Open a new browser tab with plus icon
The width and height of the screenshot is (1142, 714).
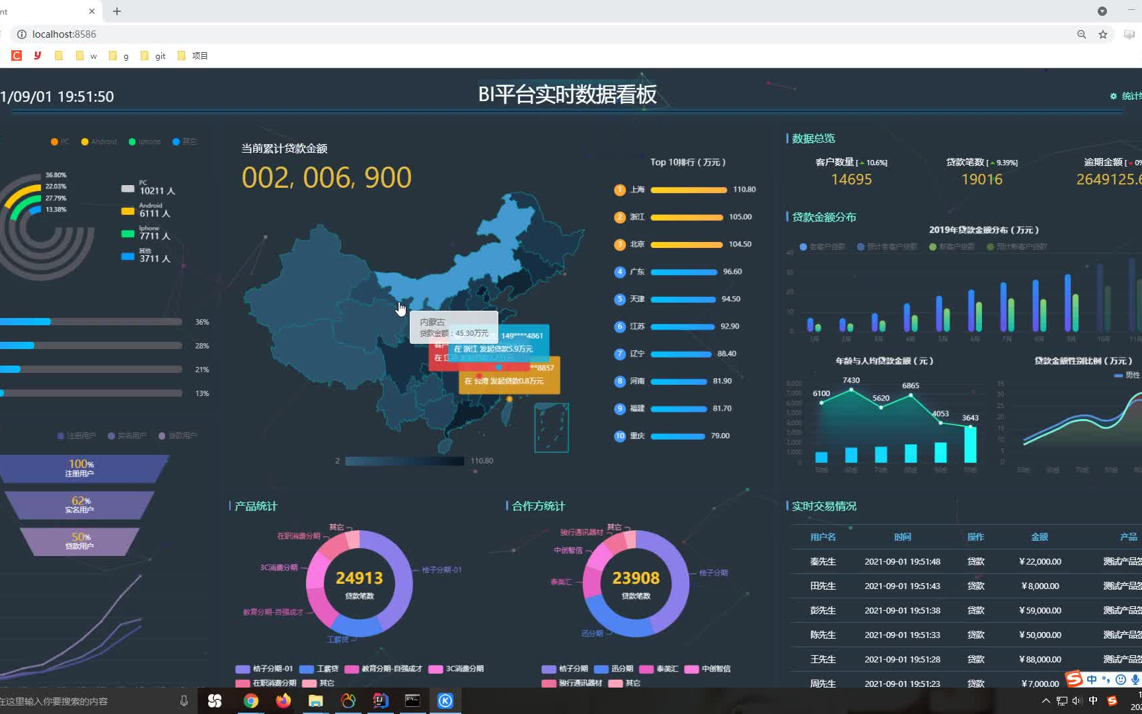click(117, 11)
